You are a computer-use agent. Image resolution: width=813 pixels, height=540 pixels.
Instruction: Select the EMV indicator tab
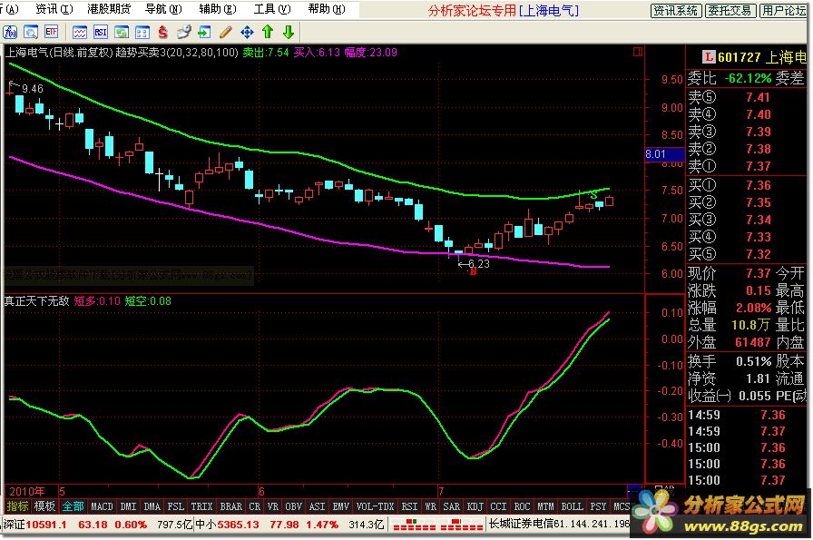(x=340, y=506)
